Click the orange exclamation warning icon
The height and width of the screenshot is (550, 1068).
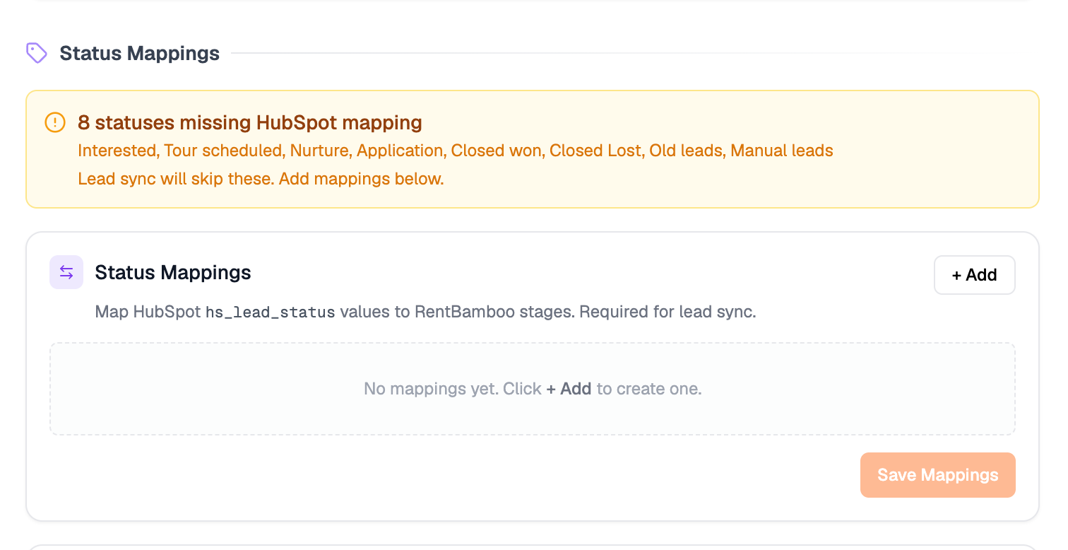tap(55, 122)
